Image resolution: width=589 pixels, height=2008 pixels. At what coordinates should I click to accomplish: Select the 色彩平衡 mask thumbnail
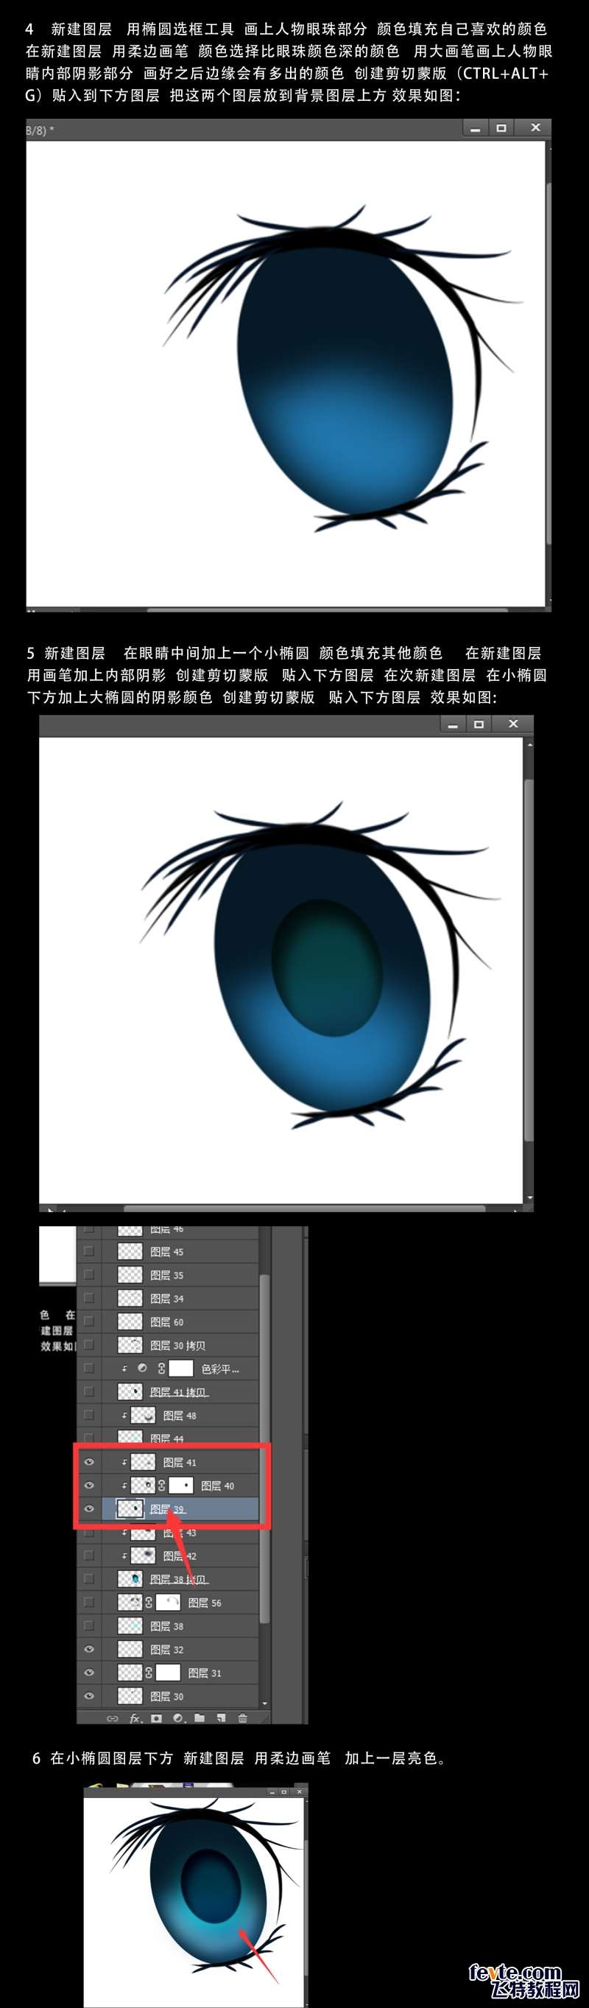point(182,1369)
